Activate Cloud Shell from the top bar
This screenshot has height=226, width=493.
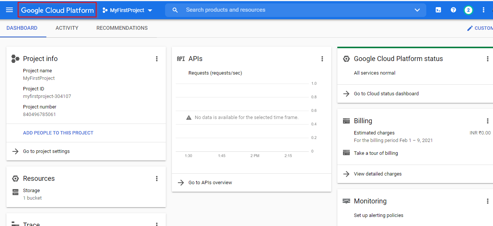(x=438, y=10)
